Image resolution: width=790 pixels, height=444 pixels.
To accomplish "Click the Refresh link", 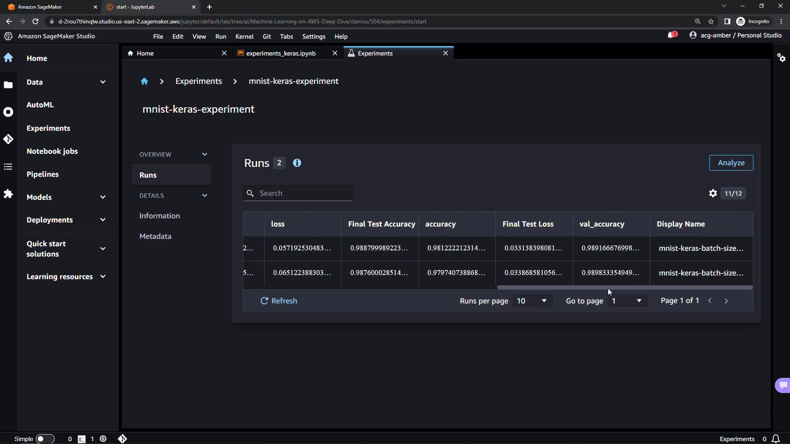I will pos(279,301).
